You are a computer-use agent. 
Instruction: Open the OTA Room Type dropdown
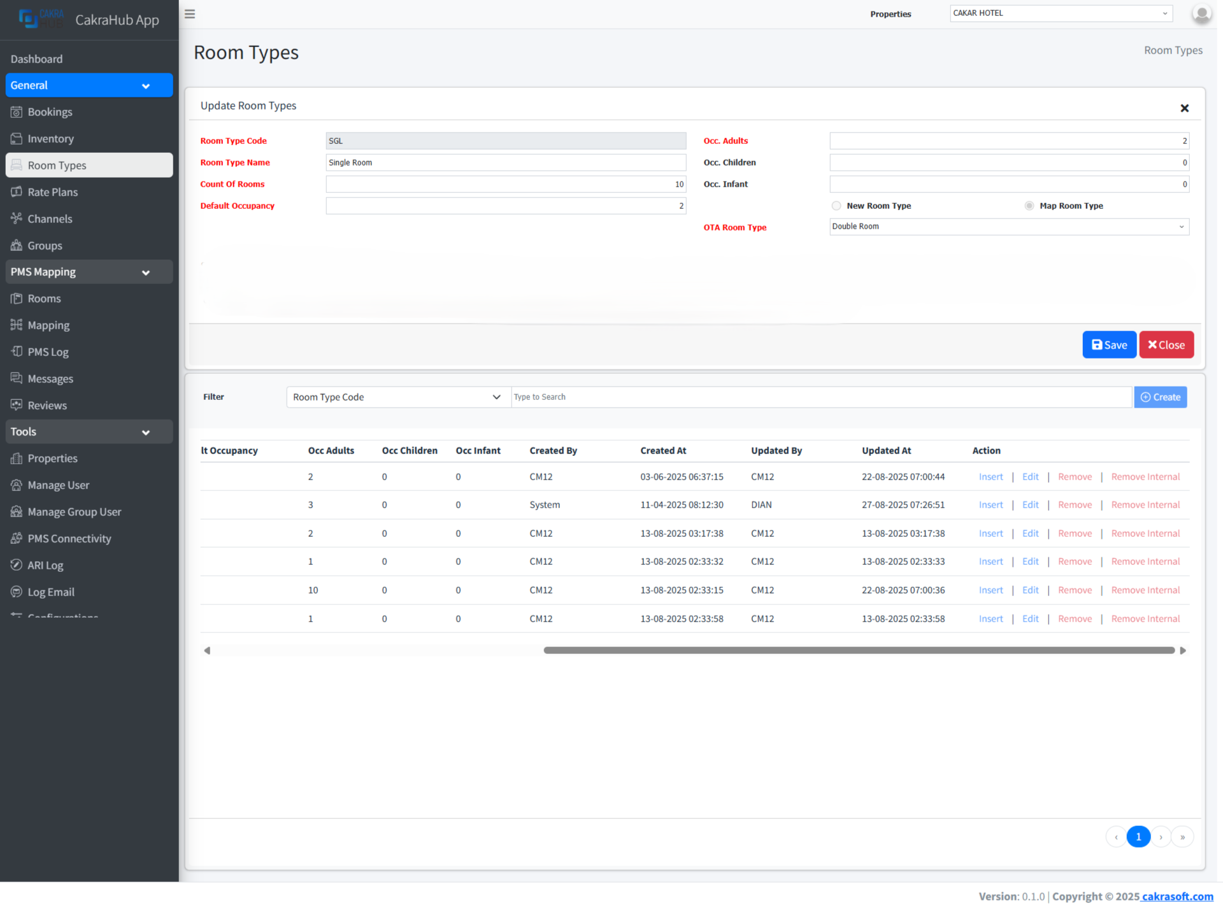(1008, 227)
